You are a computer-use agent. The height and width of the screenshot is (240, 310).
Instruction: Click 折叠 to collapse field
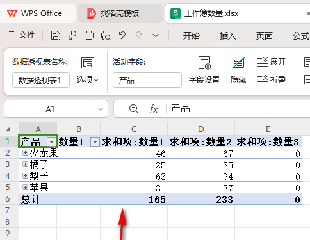pyautogui.click(x=272, y=80)
